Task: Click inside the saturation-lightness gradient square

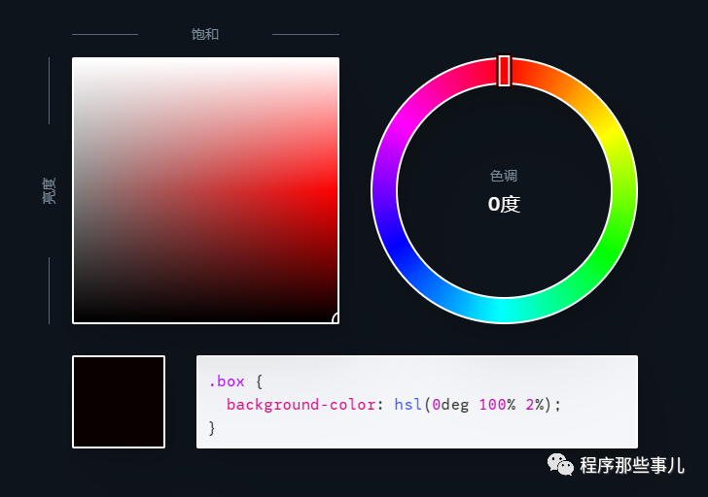Action: tap(205, 190)
